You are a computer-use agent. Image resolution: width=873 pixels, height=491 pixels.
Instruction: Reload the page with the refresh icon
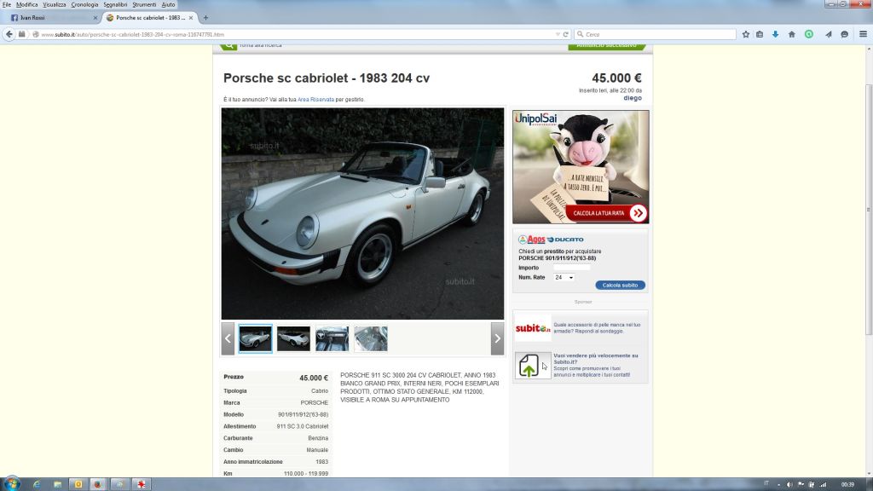pos(566,34)
